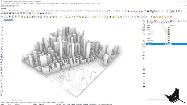
Task: Switch to the Curve Tools toolbar tab
Action: click(x=47, y=11)
